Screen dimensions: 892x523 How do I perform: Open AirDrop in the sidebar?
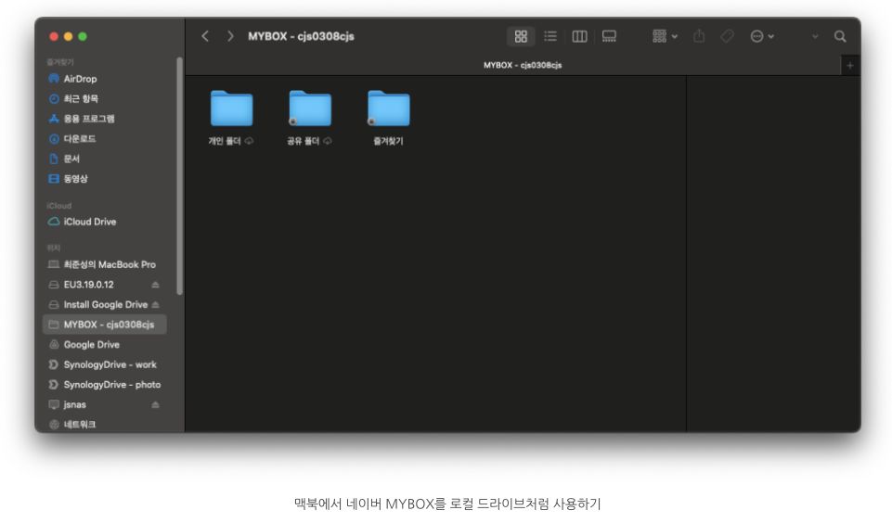click(x=80, y=79)
